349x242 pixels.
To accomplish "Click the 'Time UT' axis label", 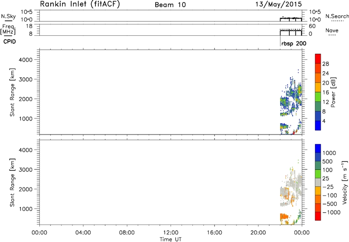I will (x=171, y=239).
